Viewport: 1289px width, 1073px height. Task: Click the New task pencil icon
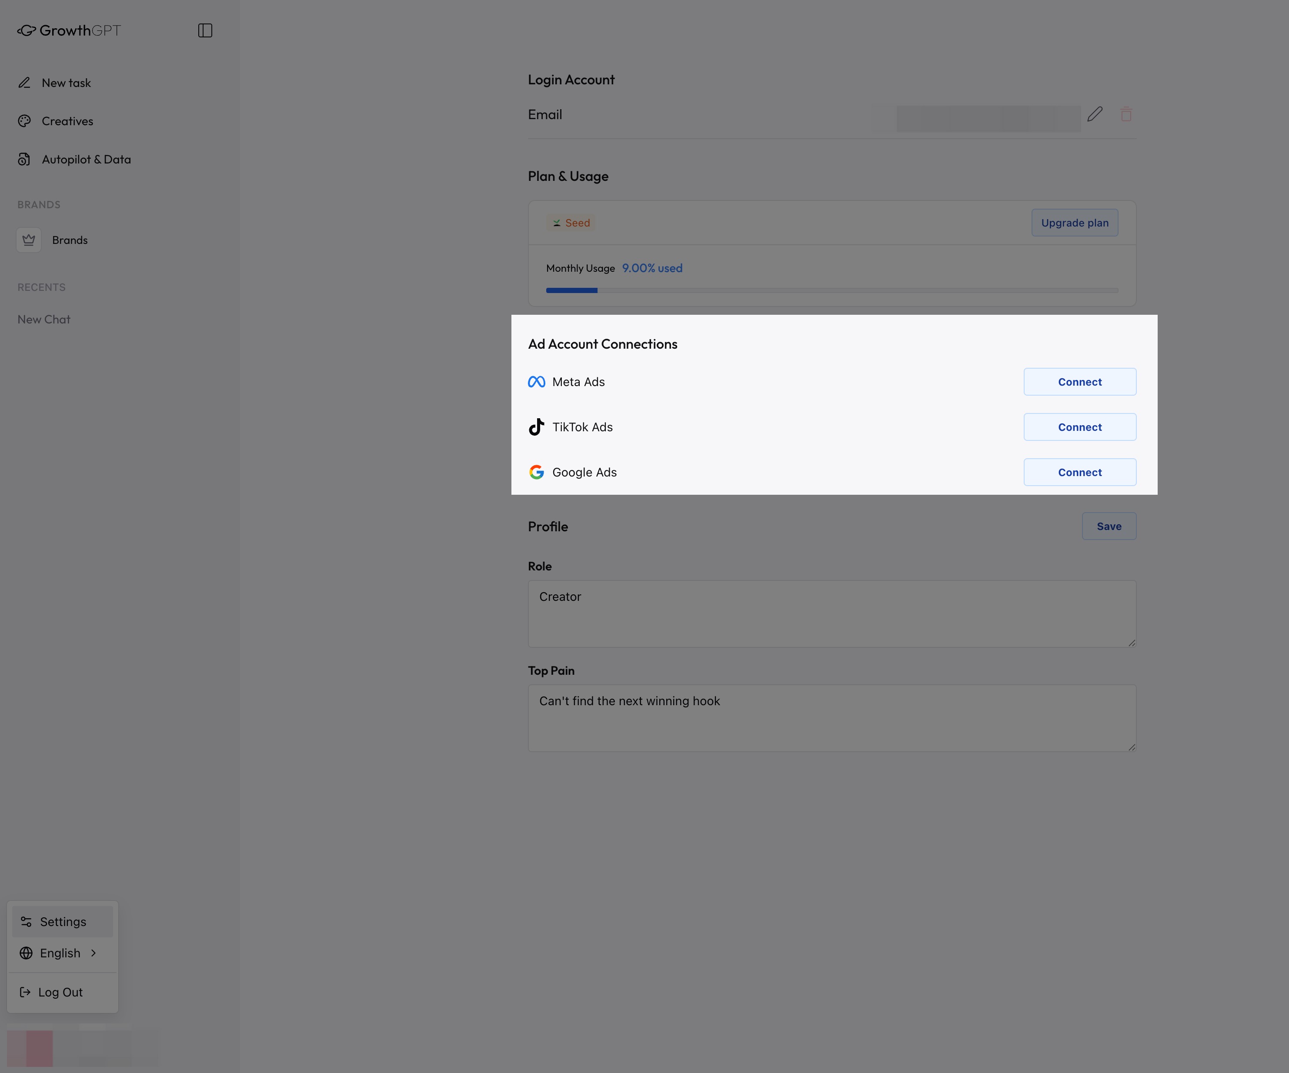[x=24, y=83]
